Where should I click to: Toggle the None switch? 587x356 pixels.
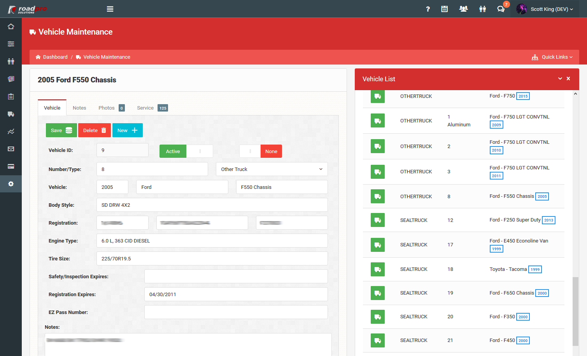point(260,151)
